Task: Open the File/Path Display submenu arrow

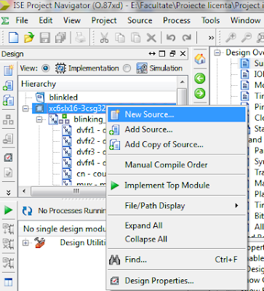Action: point(236,206)
